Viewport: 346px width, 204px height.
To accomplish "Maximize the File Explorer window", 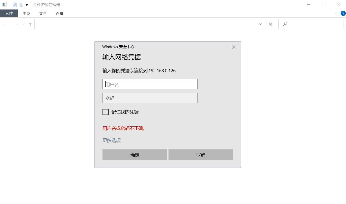I will tap(324, 5).
